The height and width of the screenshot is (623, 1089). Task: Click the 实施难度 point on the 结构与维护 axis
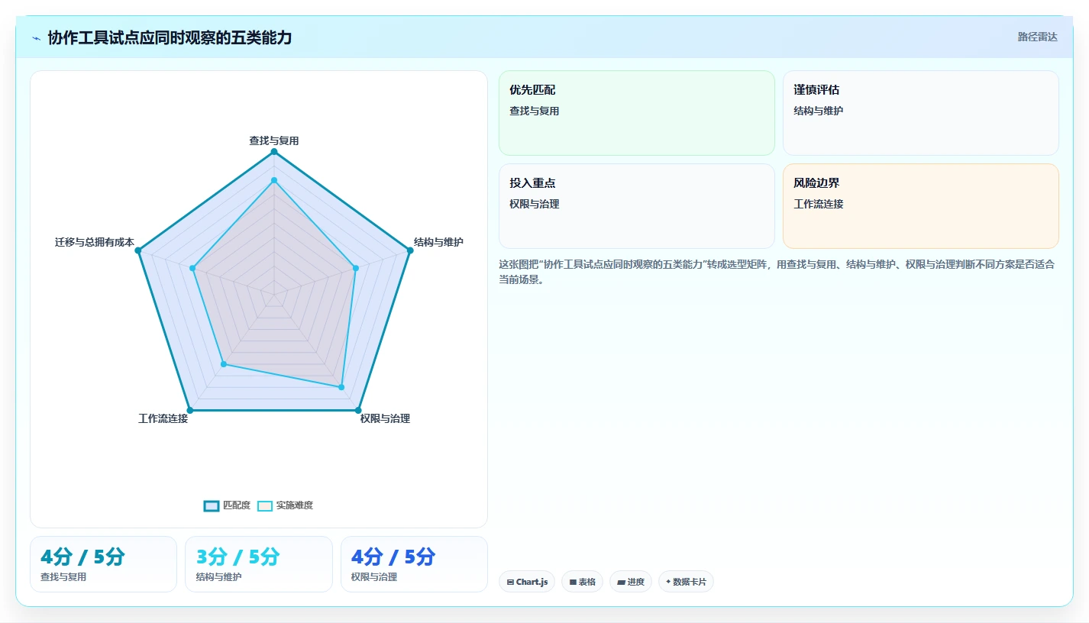click(356, 268)
